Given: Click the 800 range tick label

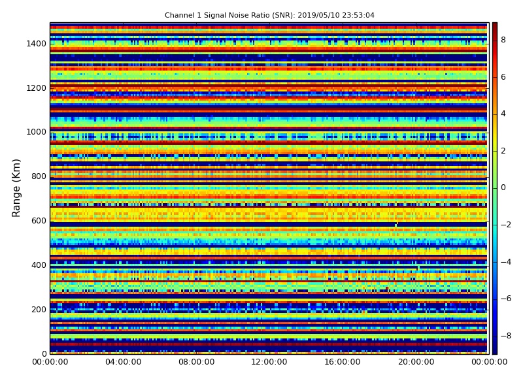Looking at the screenshot, I should [x=39, y=176].
